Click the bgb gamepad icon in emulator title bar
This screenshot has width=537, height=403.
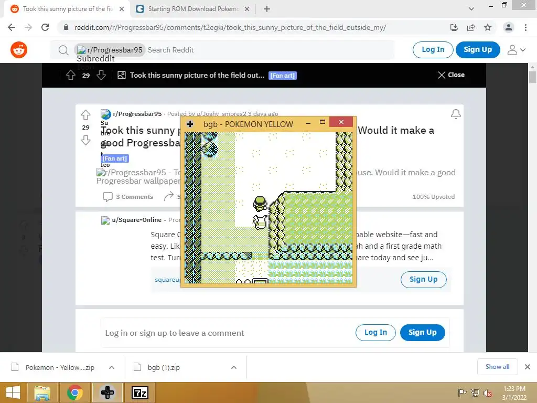[x=190, y=124]
